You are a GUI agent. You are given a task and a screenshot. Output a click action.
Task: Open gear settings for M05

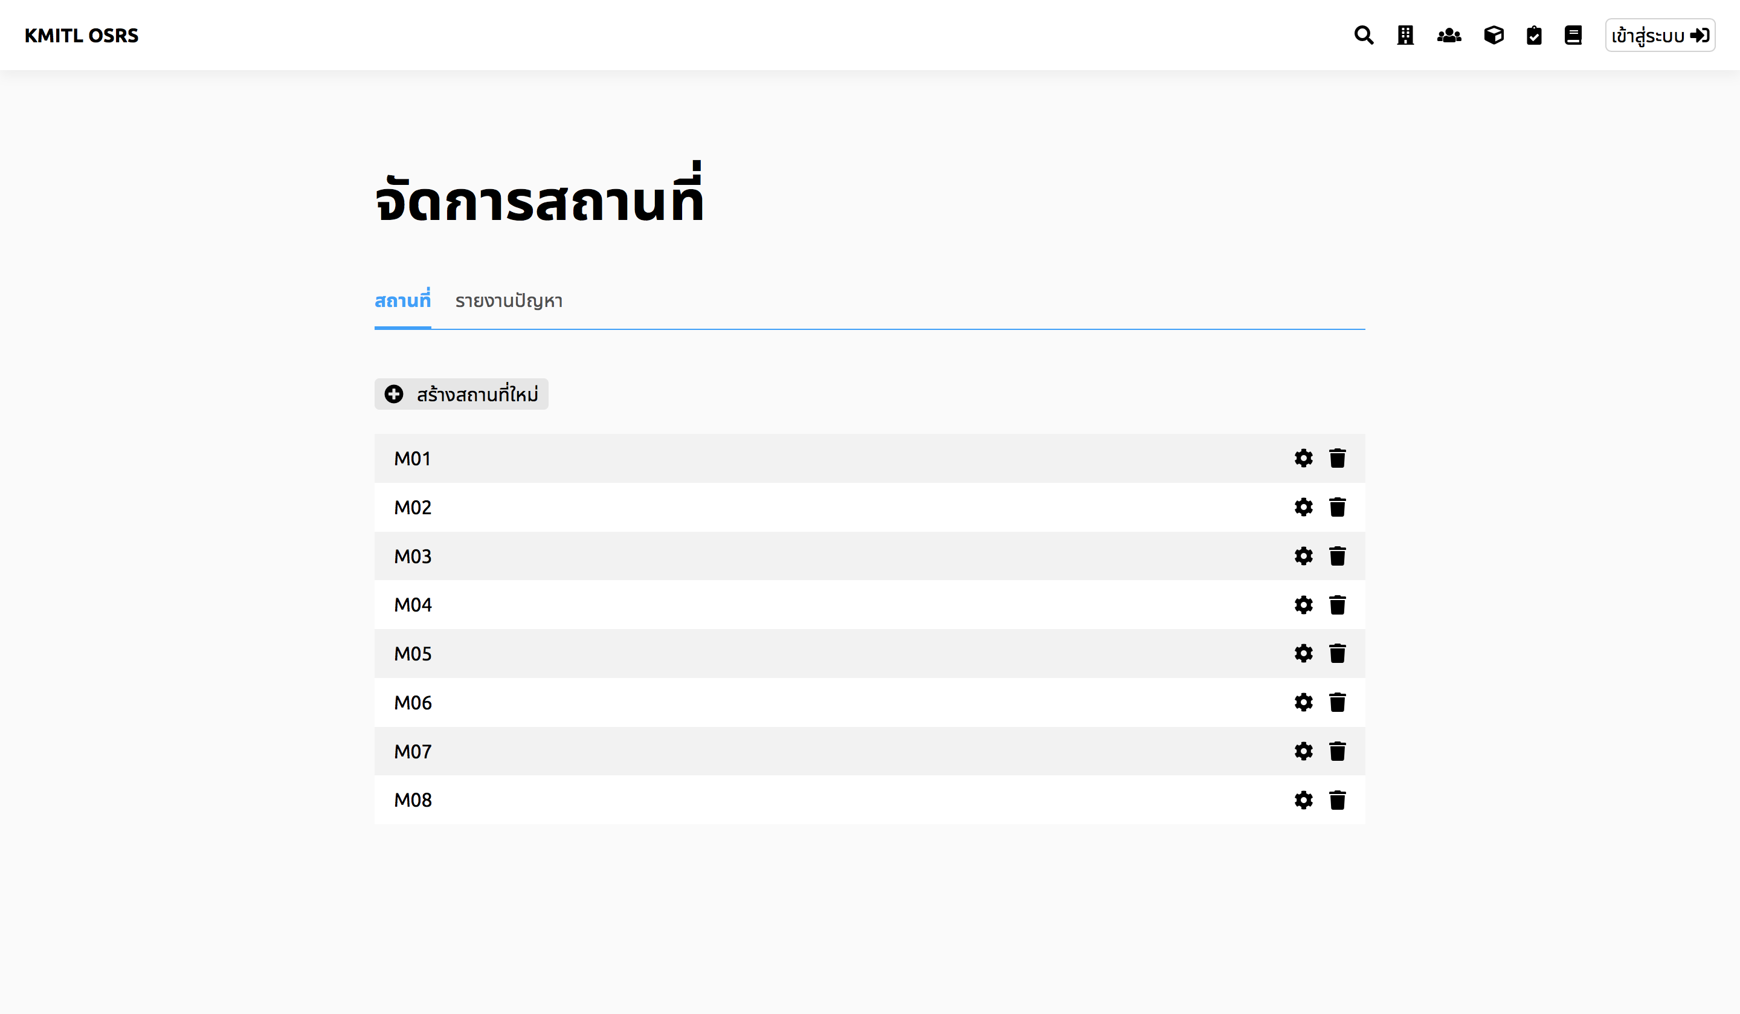(1303, 653)
